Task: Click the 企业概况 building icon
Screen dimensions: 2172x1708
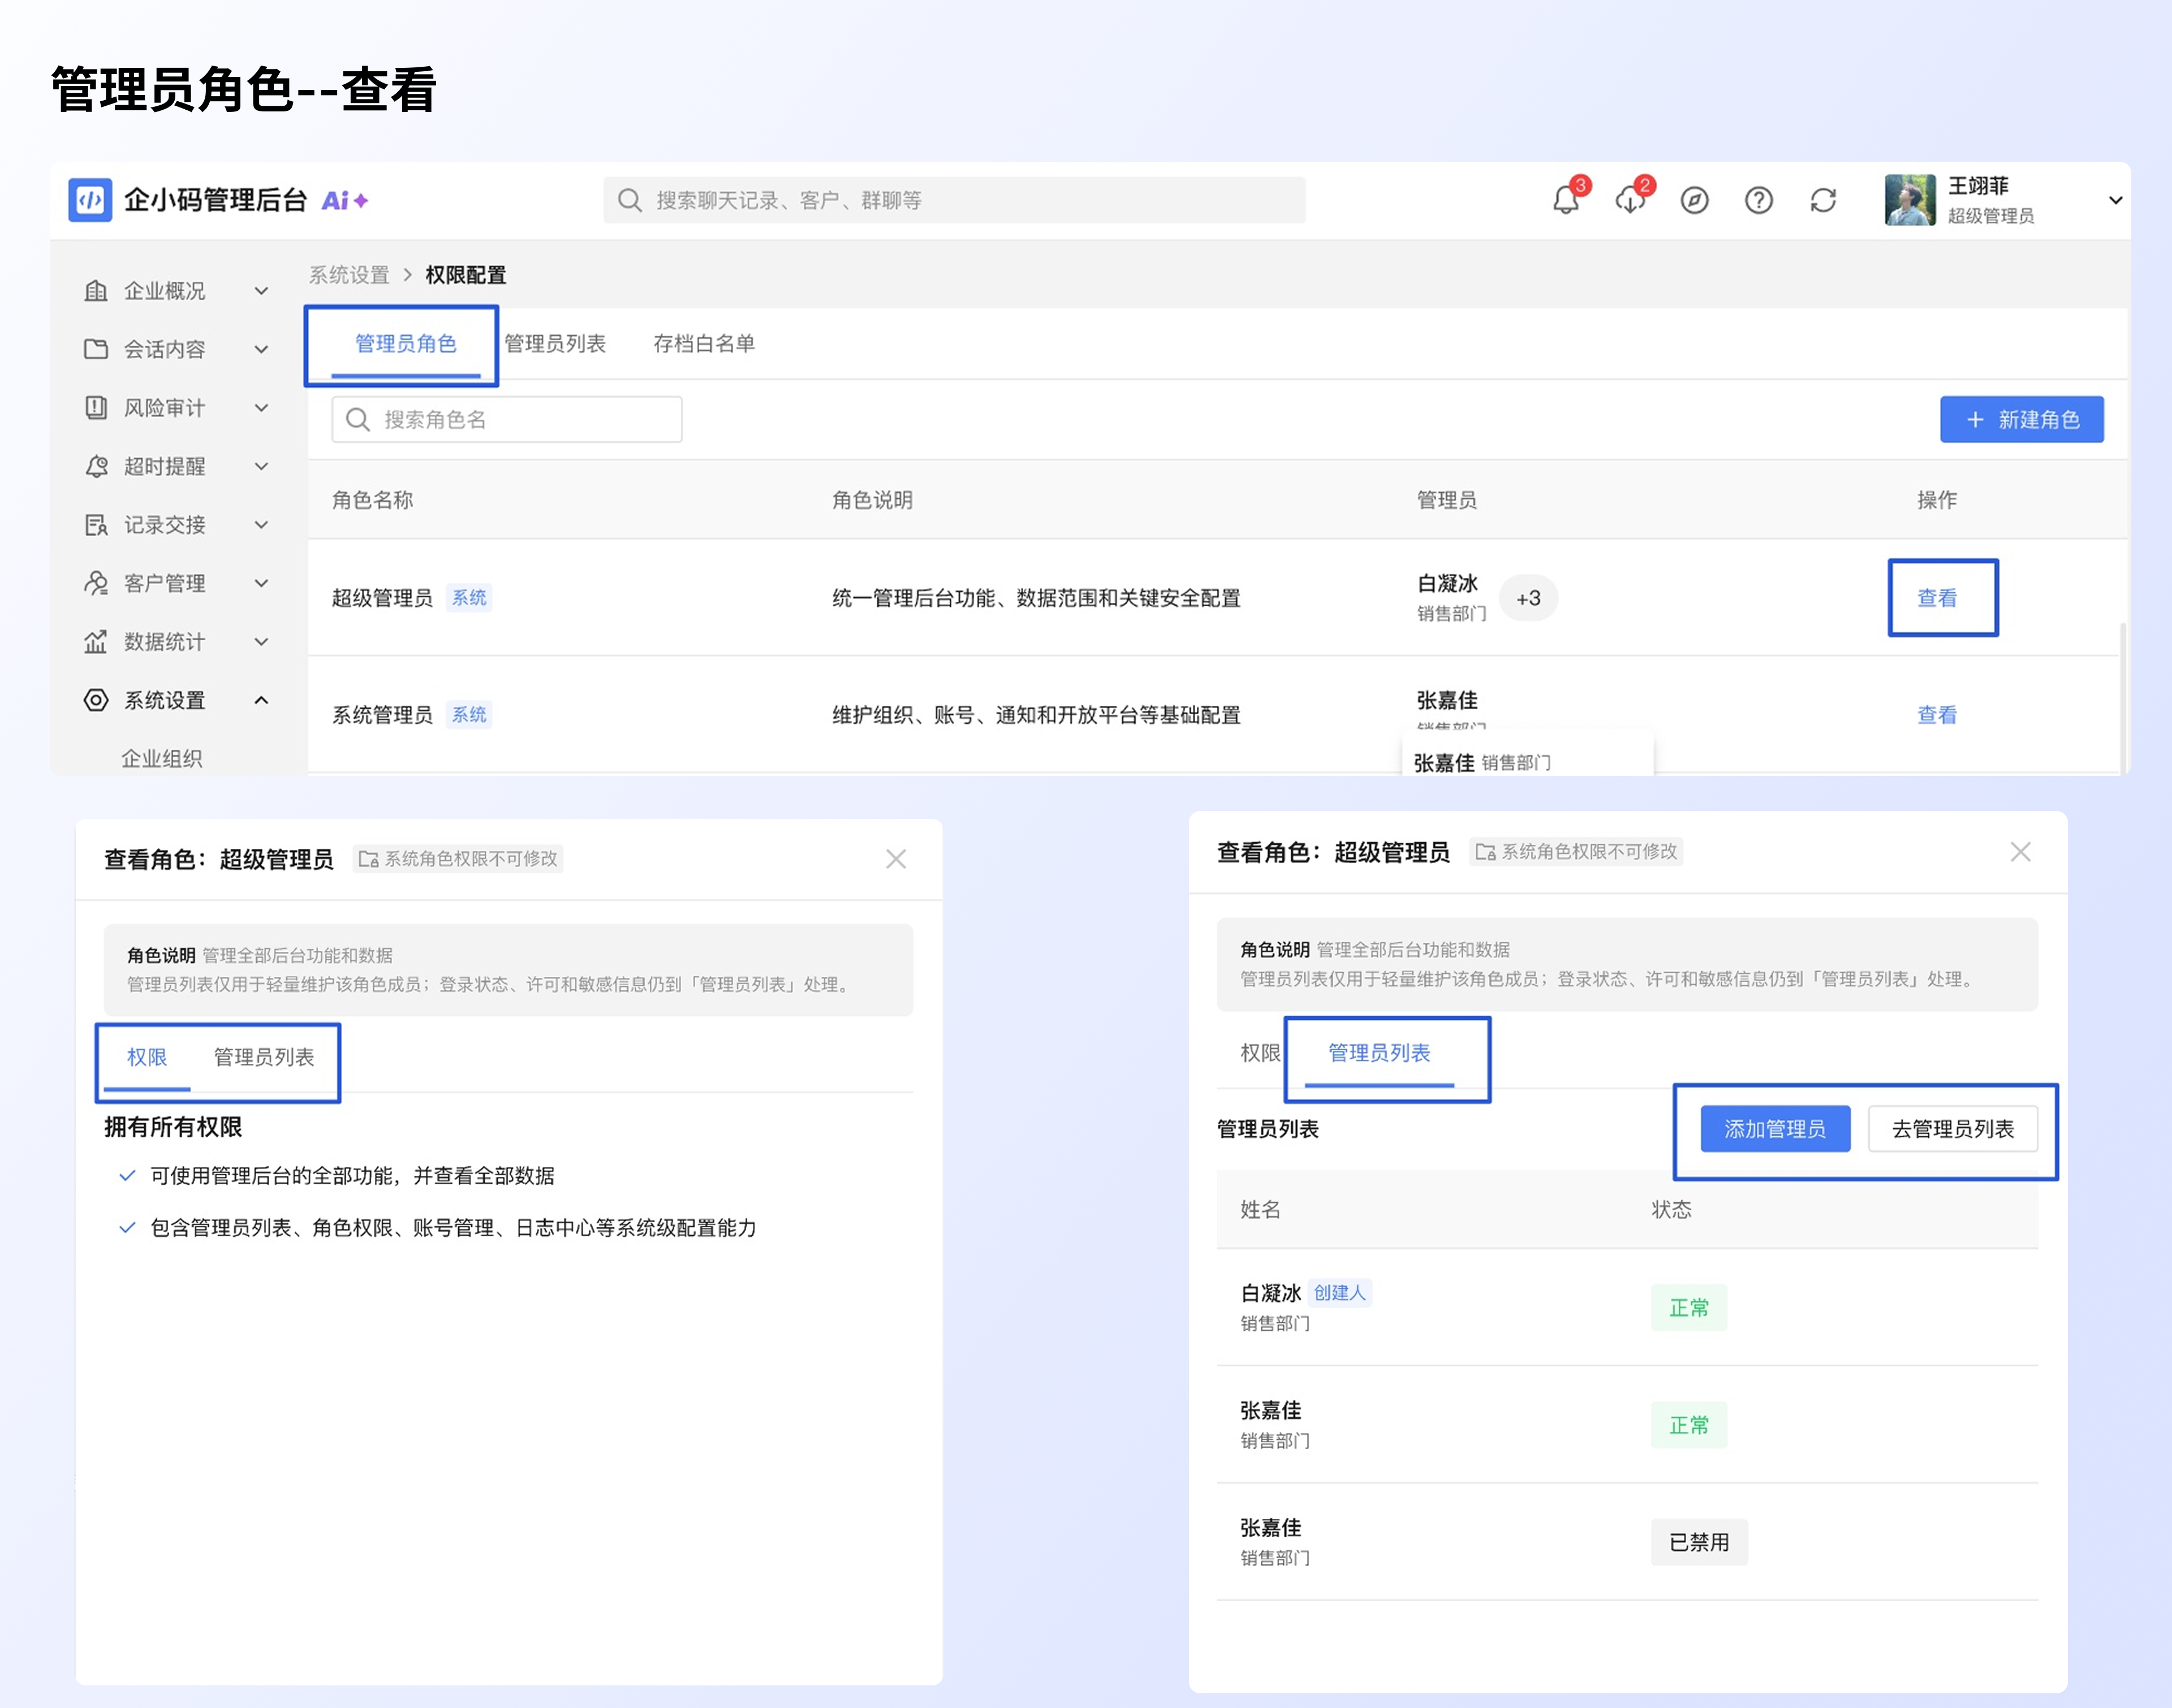Action: pyautogui.click(x=96, y=290)
